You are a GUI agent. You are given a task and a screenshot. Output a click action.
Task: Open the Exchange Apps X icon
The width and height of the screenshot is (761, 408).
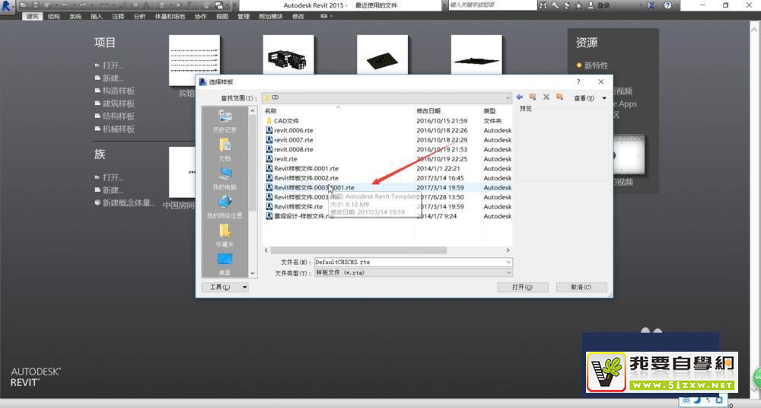[x=651, y=5]
